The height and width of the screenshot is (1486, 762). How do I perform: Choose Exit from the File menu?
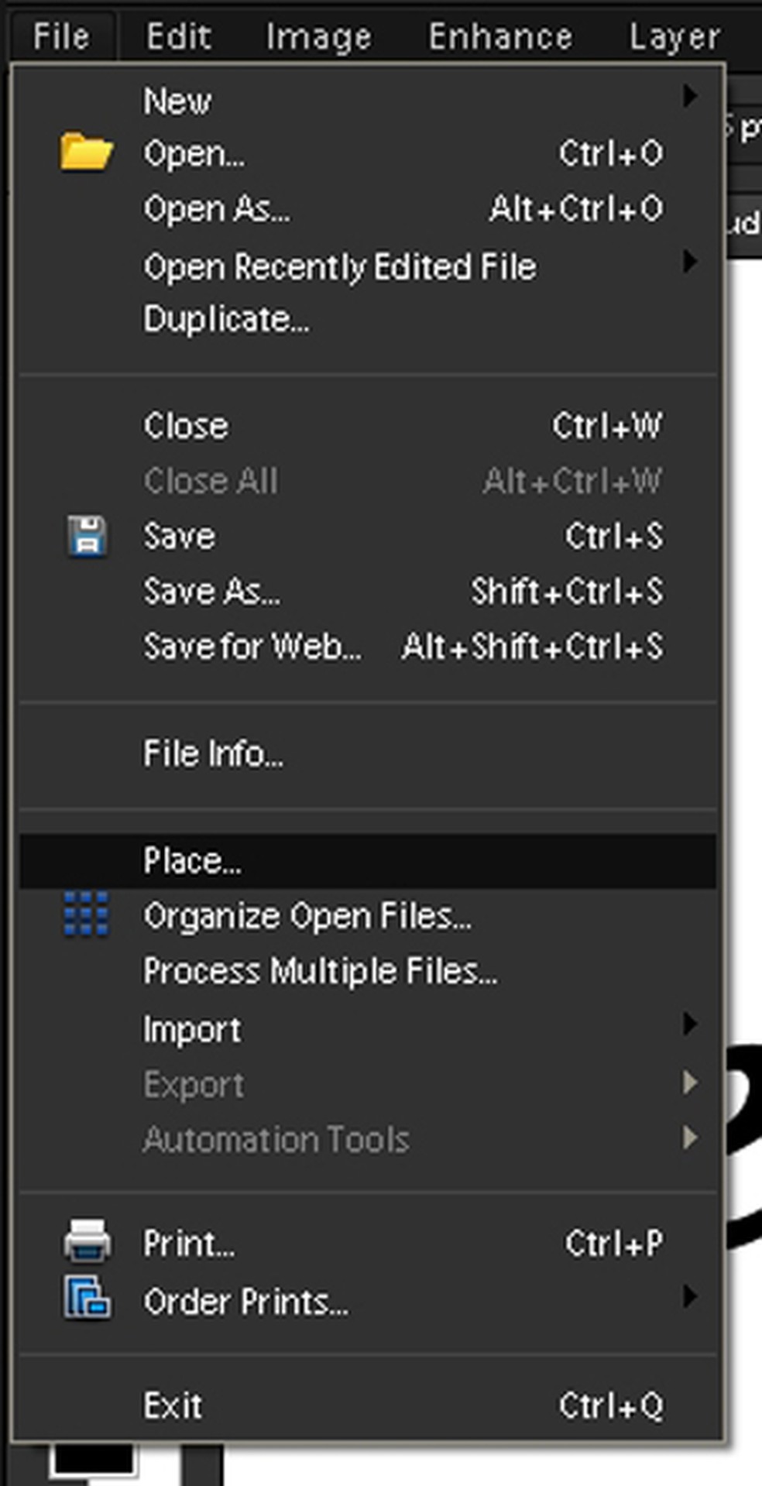click(x=173, y=1406)
